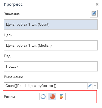Open expression editor via pencil icon

pos(90,86)
